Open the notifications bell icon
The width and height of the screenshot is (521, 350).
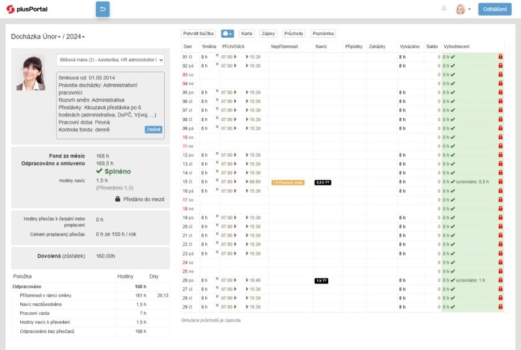(444, 8)
